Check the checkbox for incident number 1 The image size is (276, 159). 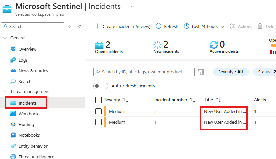coord(99,122)
